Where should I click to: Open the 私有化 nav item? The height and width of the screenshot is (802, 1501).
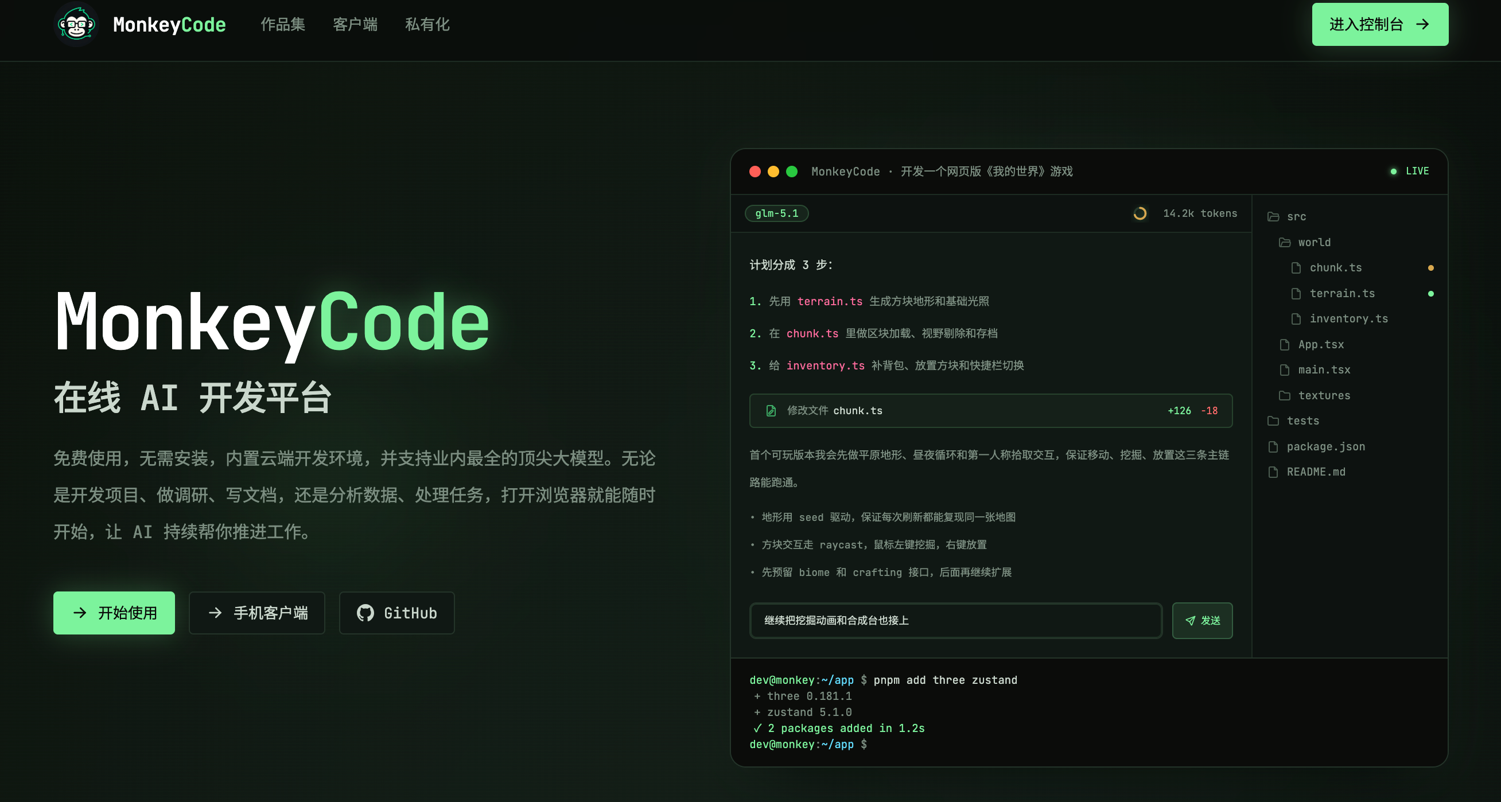click(x=427, y=25)
